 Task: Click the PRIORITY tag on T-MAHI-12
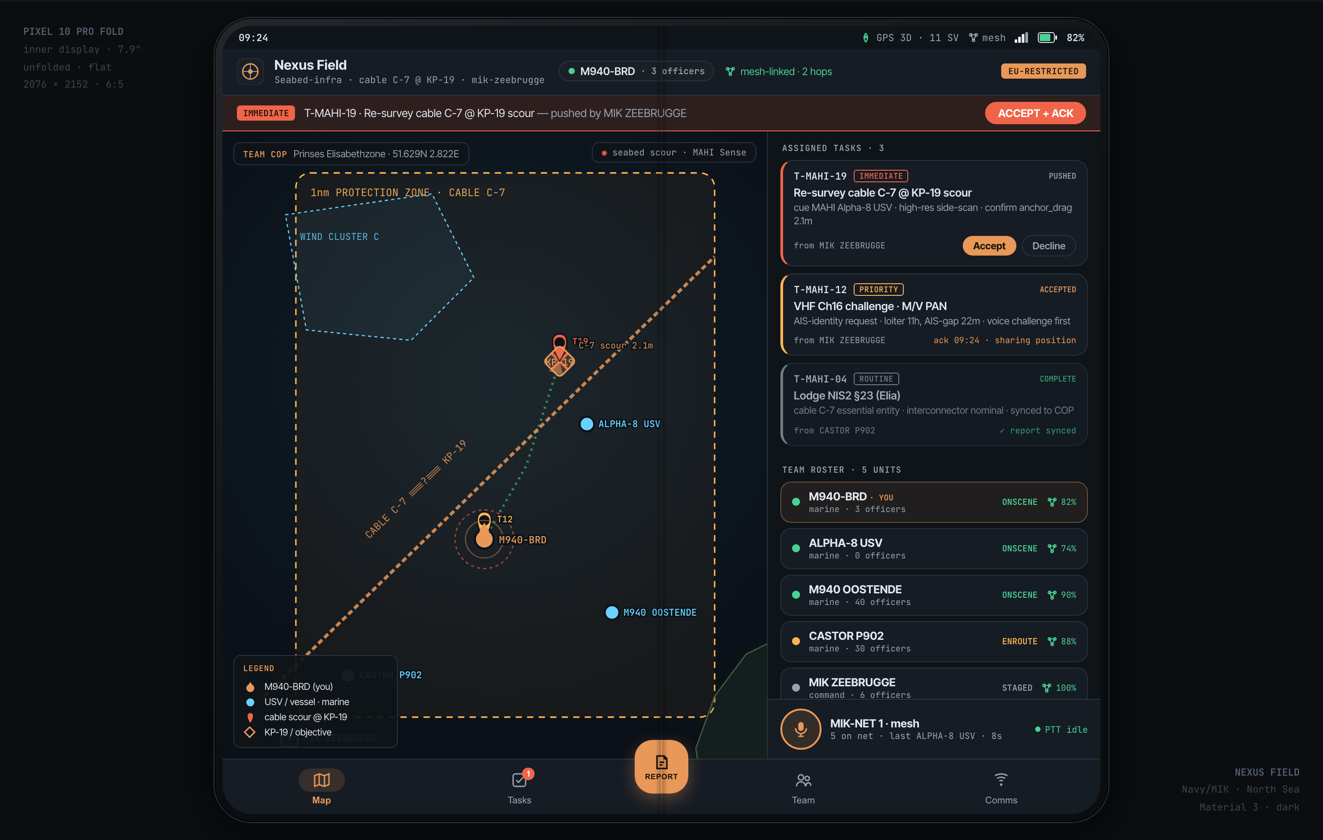878,290
